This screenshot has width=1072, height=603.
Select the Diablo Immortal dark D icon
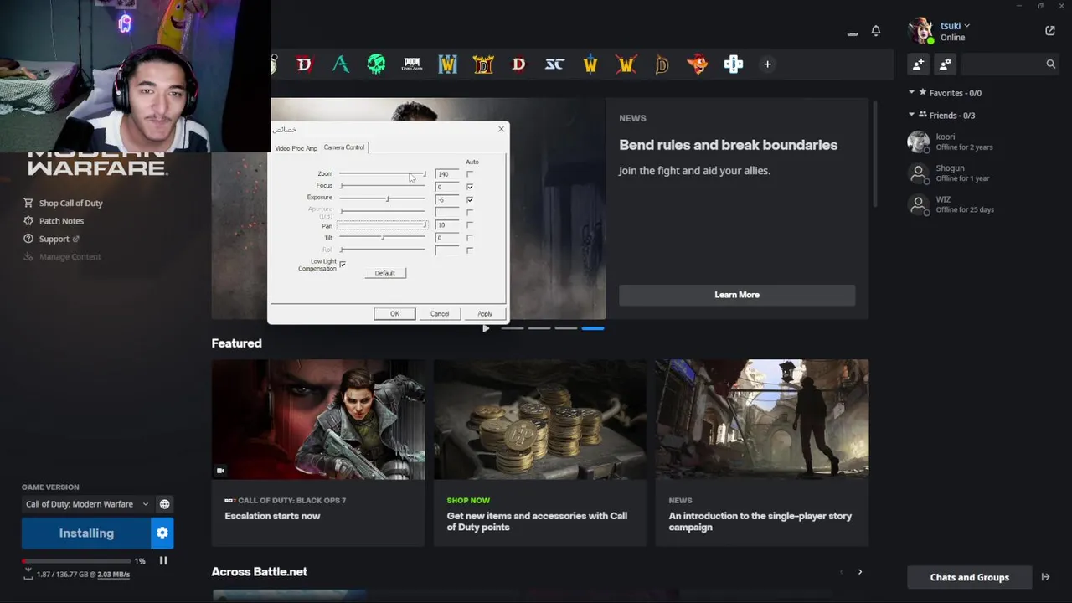click(x=662, y=64)
